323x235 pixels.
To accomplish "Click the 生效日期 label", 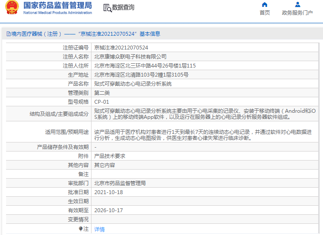I will [78, 201].
